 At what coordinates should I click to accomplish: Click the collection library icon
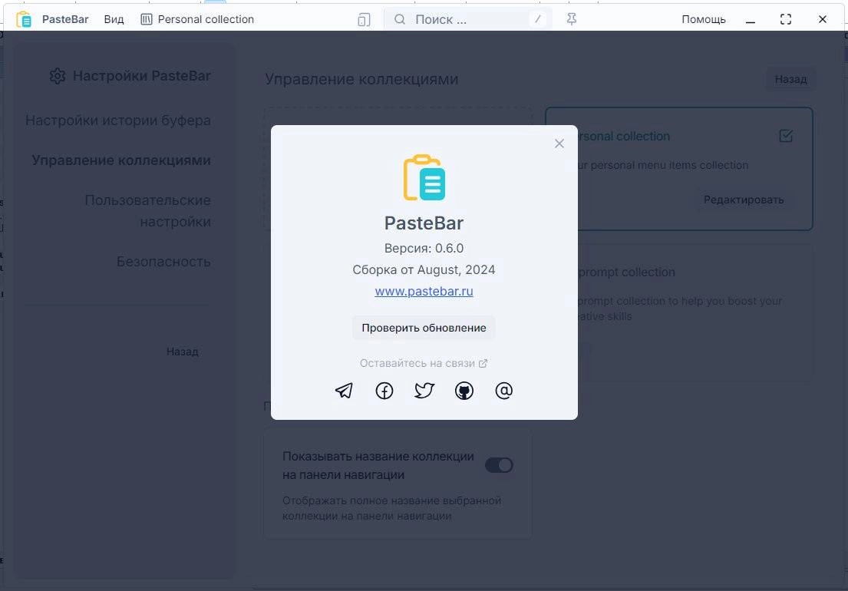click(146, 19)
